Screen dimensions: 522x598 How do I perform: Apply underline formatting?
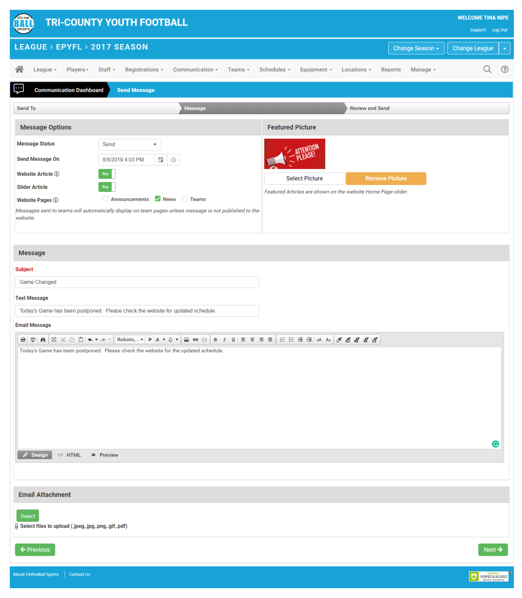point(233,339)
